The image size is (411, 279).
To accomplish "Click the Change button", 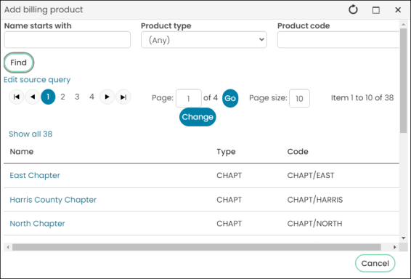I will coord(198,117).
